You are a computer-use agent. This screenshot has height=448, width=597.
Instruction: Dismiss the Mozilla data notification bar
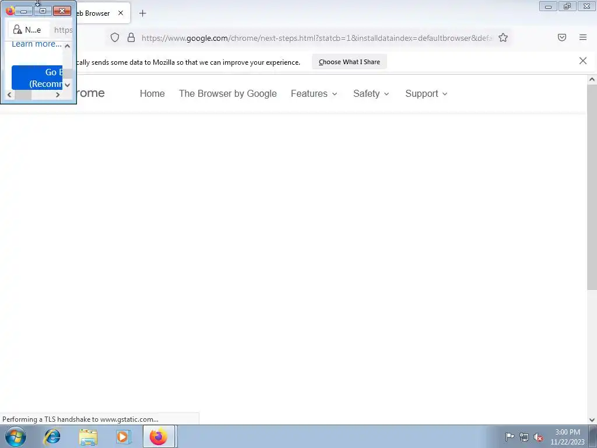coord(582,61)
